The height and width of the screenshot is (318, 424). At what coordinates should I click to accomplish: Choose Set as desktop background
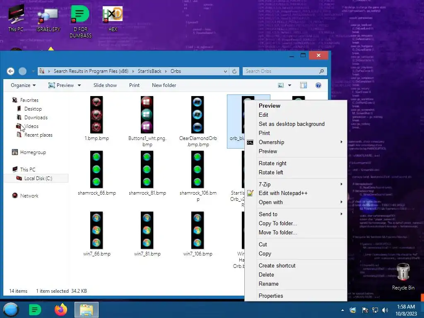[x=296, y=124]
